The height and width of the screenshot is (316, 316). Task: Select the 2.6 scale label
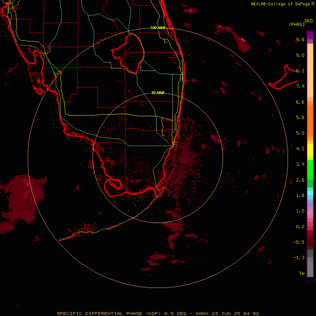300,180
